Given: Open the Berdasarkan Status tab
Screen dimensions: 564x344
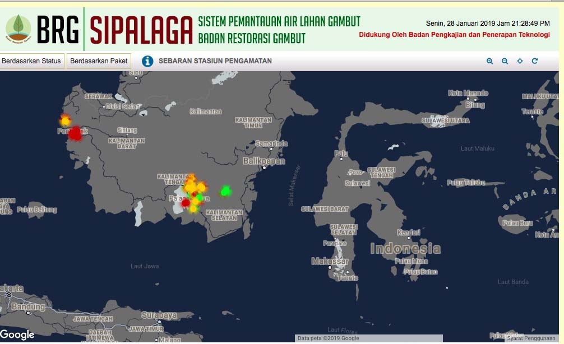Looking at the screenshot, I should point(32,61).
